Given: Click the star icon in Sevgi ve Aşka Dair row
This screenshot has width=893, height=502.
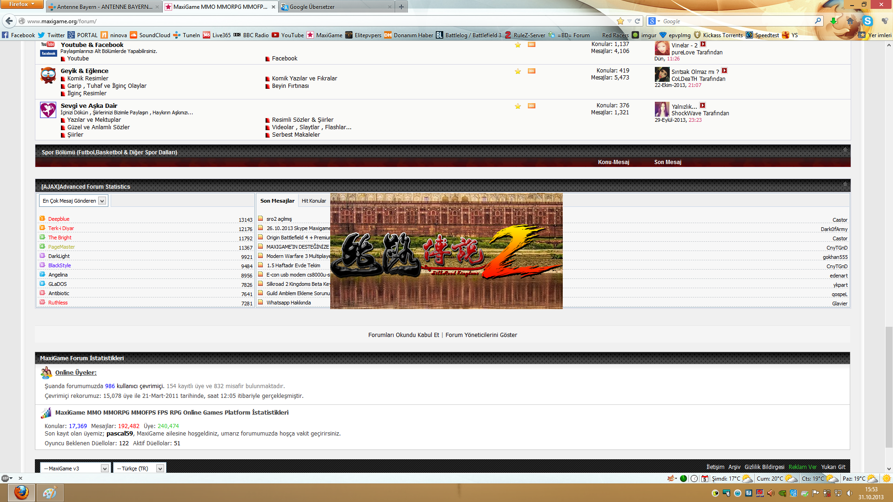Looking at the screenshot, I should pyautogui.click(x=518, y=106).
